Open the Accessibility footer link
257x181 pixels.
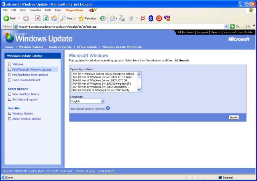107,171
